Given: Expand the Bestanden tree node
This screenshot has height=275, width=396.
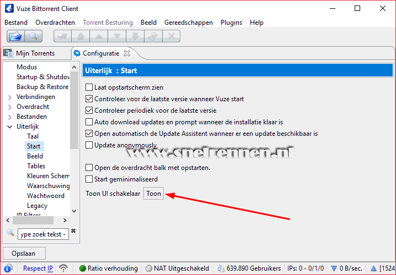Looking at the screenshot, I should [10, 117].
